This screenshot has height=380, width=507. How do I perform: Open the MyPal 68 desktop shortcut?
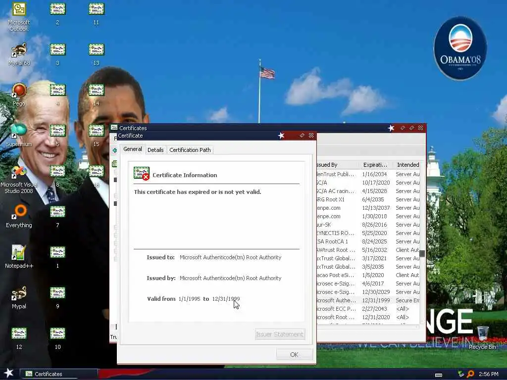tap(19, 54)
